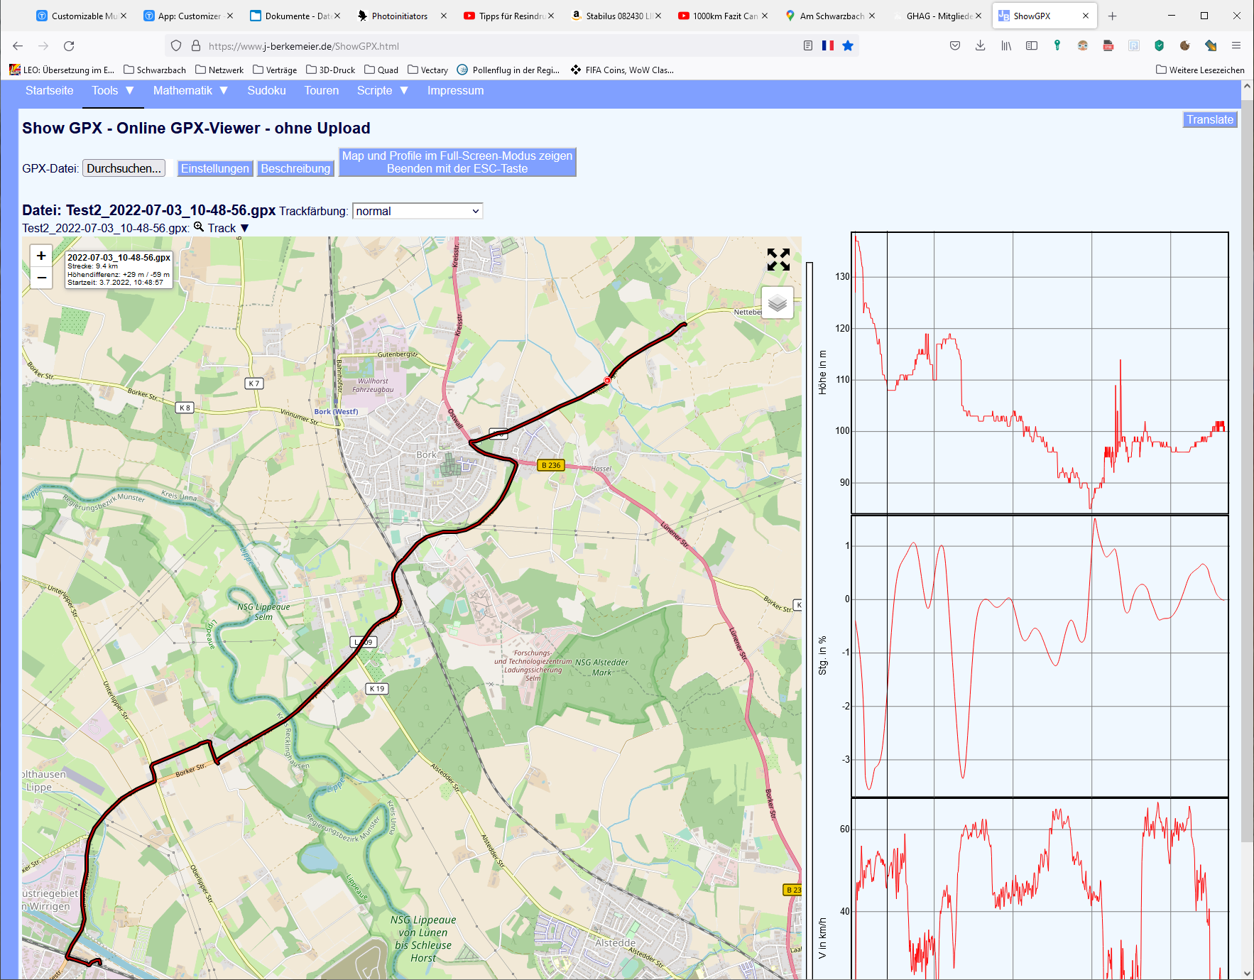Expand the Tools navigation menu
The width and height of the screenshot is (1254, 980).
point(112,91)
